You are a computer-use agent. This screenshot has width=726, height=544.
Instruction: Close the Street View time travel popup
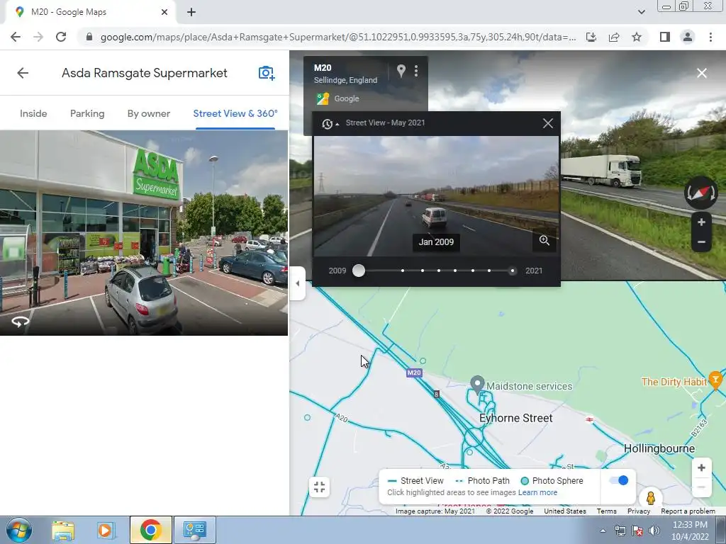pyautogui.click(x=548, y=123)
